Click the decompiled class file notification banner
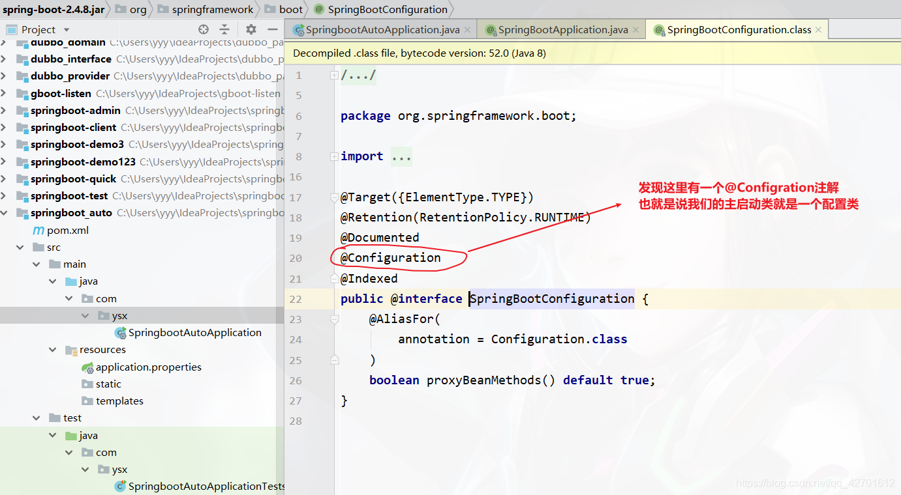Viewport: 901px width, 495px height. [x=592, y=53]
